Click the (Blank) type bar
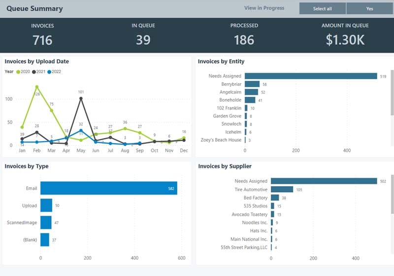Image resolution: width=394 pixels, height=276 pixels. click(x=45, y=240)
